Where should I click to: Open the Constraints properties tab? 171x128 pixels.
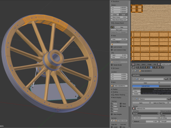click(x=149, y=67)
